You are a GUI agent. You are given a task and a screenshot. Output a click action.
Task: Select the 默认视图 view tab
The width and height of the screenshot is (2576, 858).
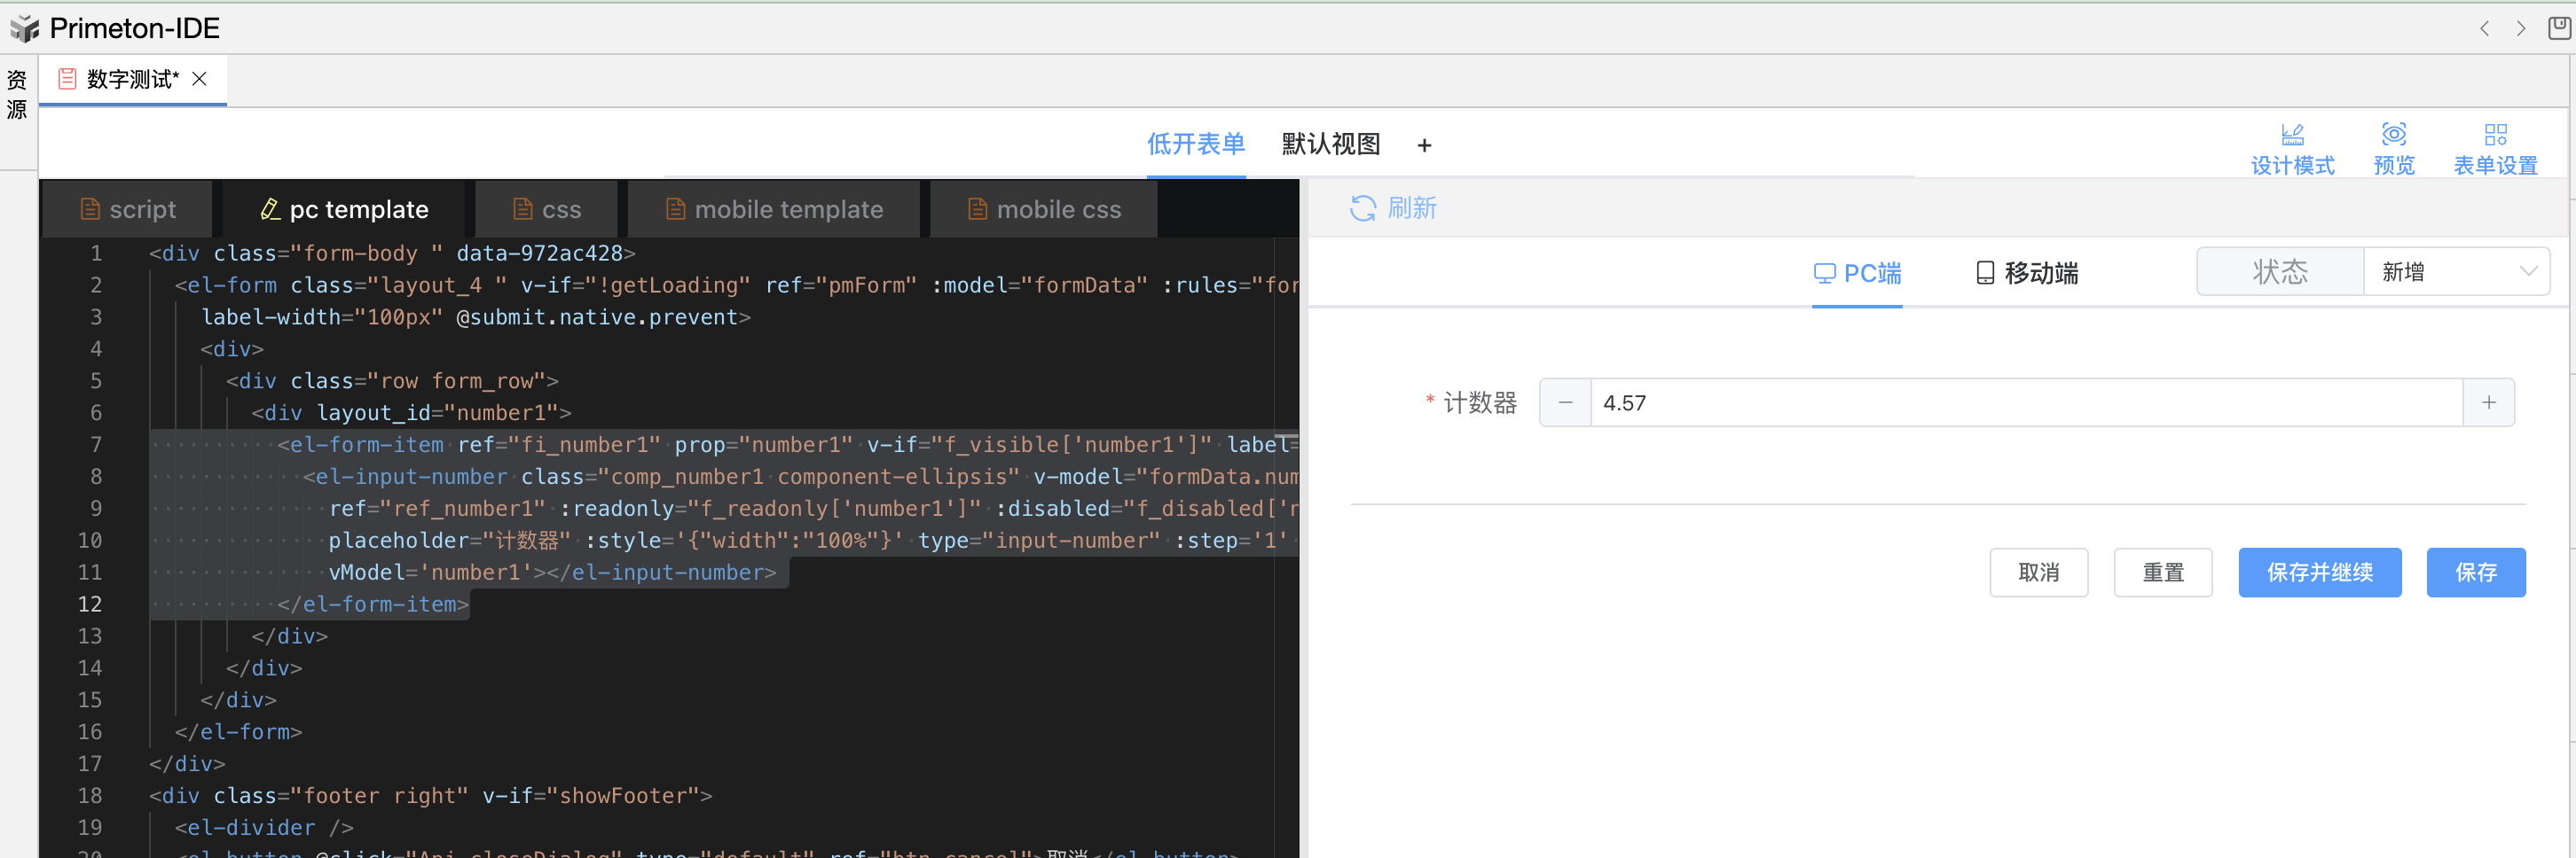coord(1330,144)
